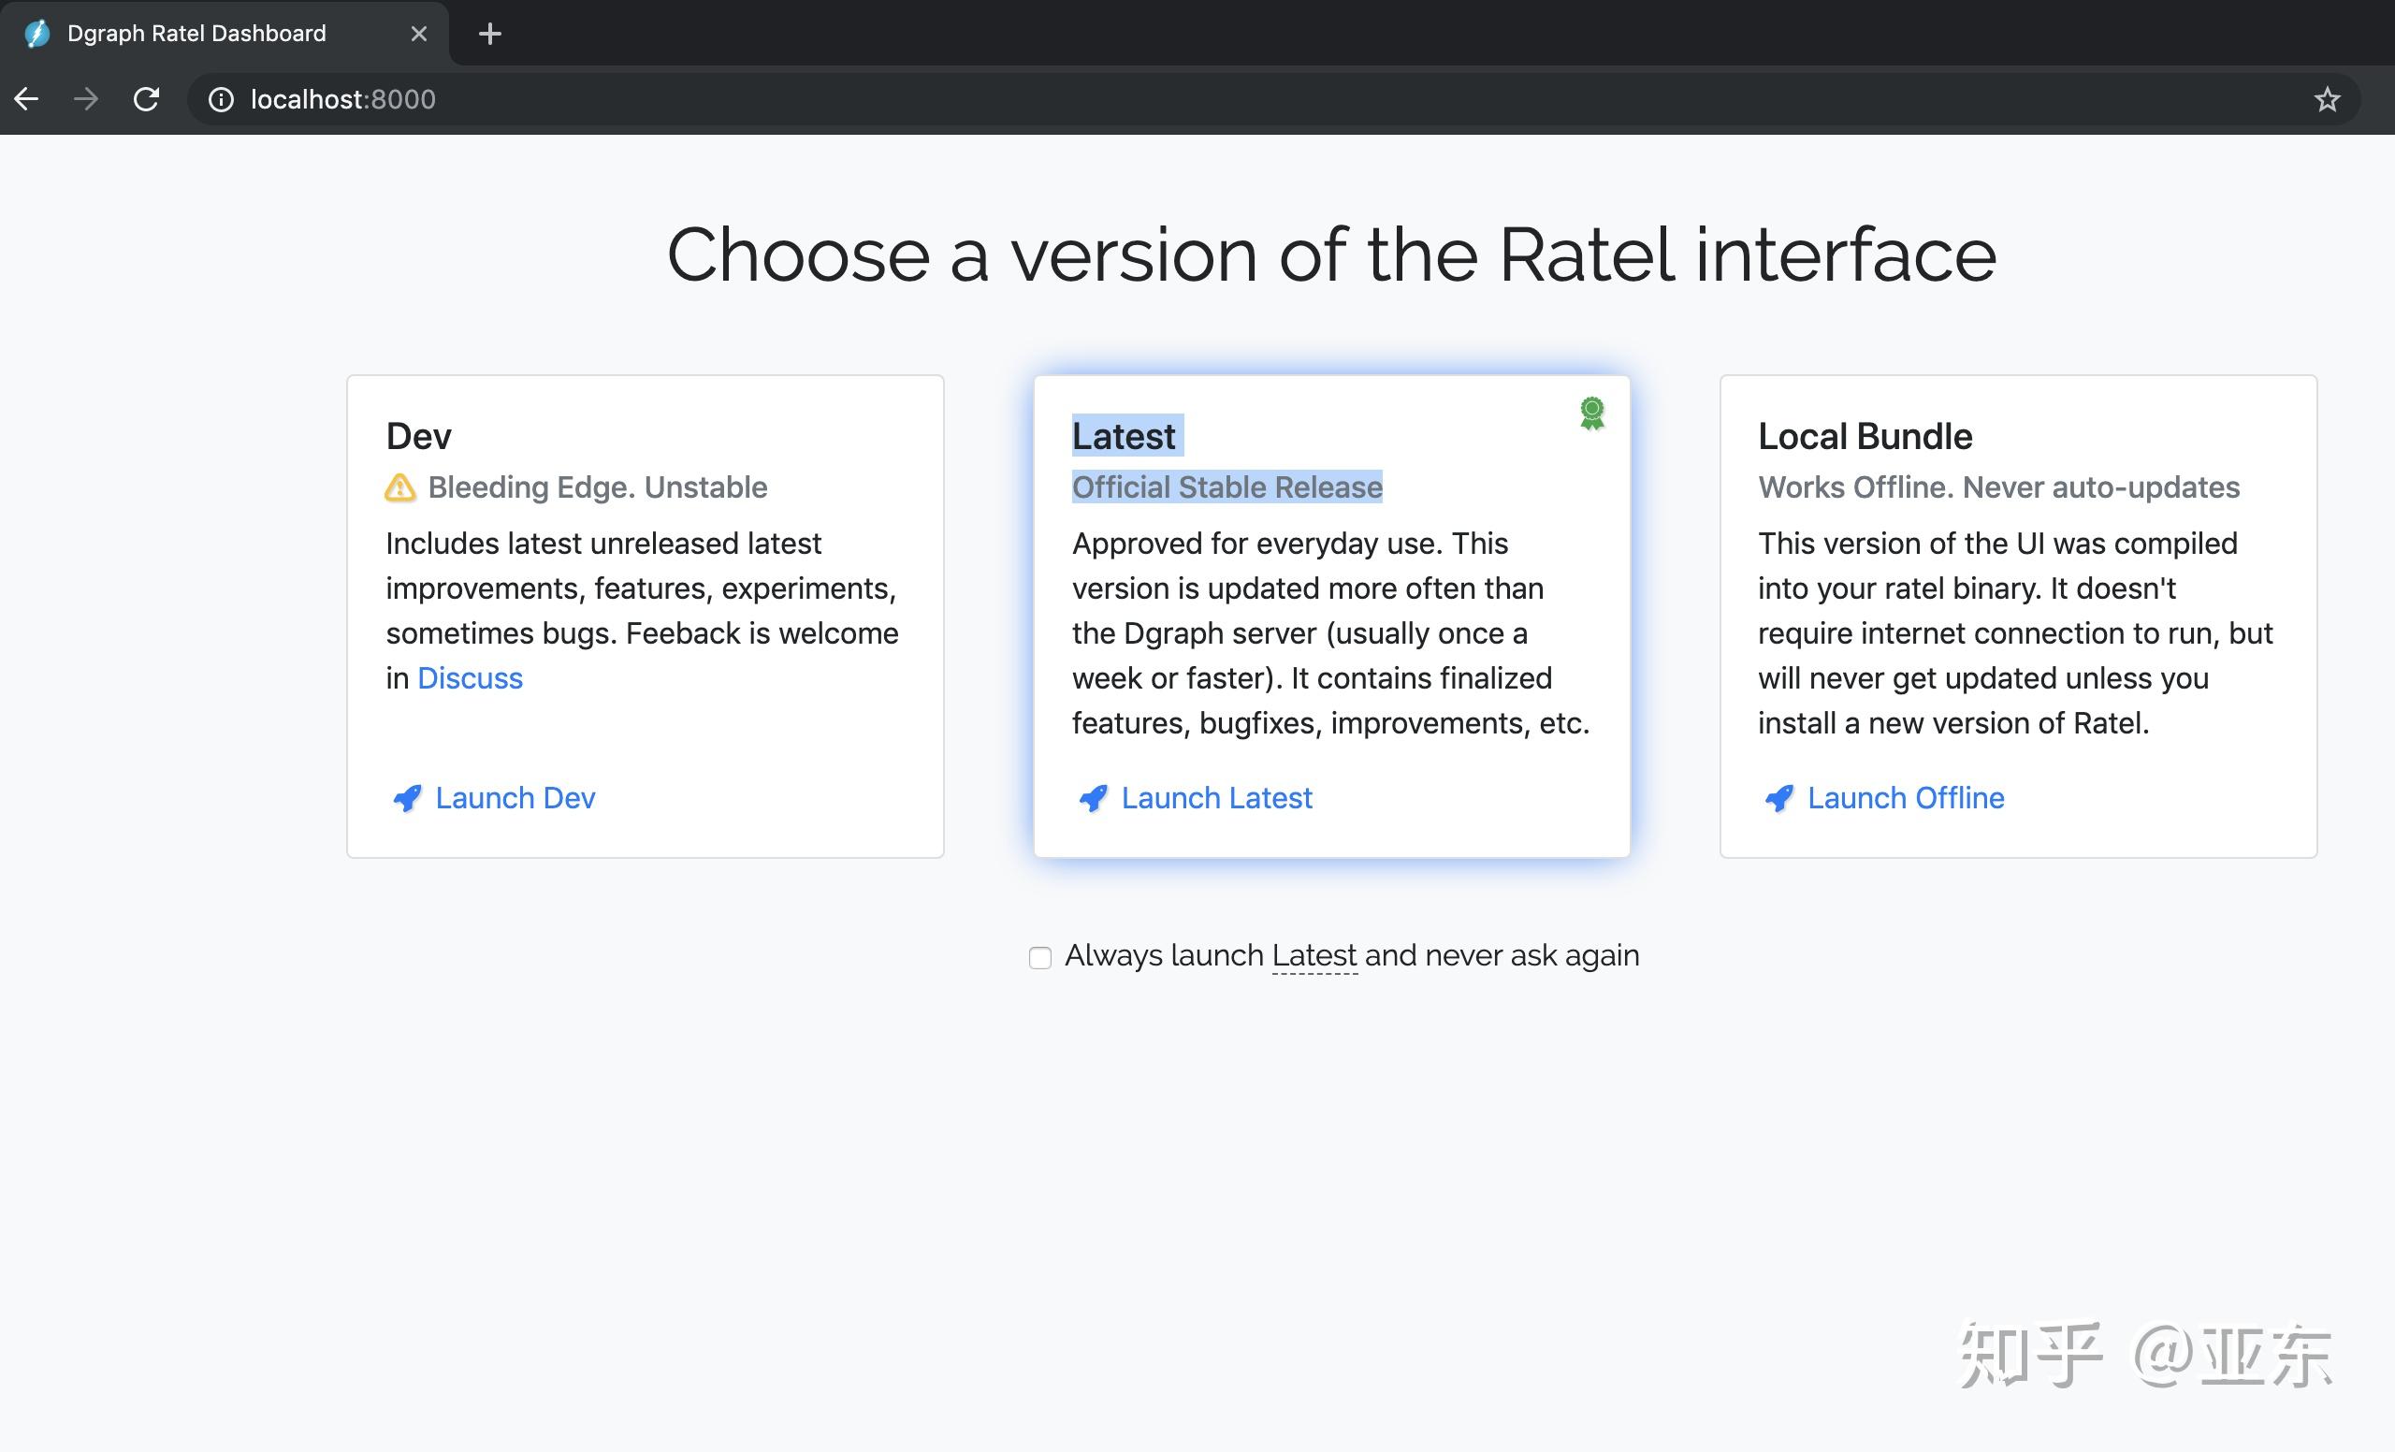This screenshot has width=2395, height=1452.
Task: Enable the Always launch Latest checkbox
Action: [x=1040, y=958]
